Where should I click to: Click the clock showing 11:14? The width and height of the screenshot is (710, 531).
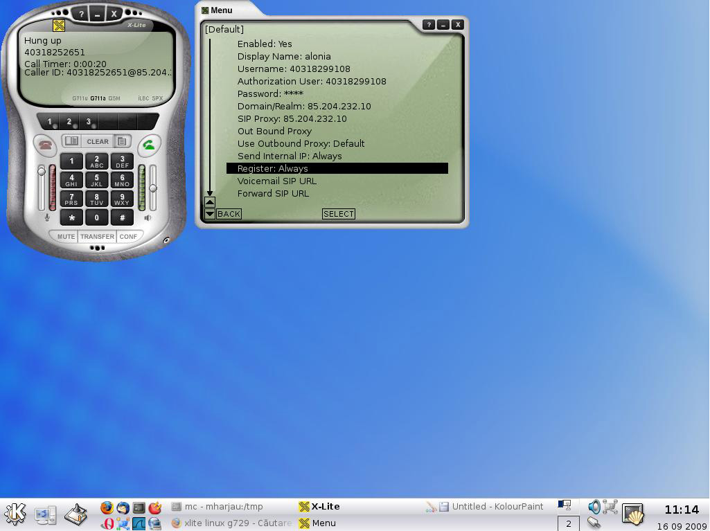pyautogui.click(x=682, y=510)
